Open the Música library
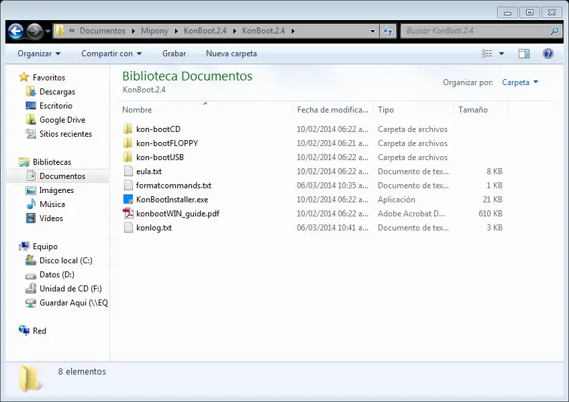 tap(52, 204)
